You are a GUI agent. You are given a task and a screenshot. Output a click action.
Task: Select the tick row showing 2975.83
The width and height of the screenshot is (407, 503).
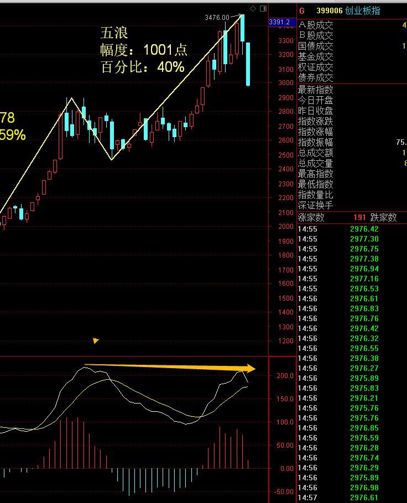352,388
